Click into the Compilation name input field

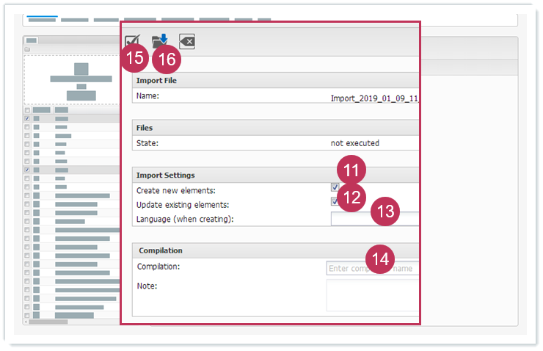[x=373, y=269]
